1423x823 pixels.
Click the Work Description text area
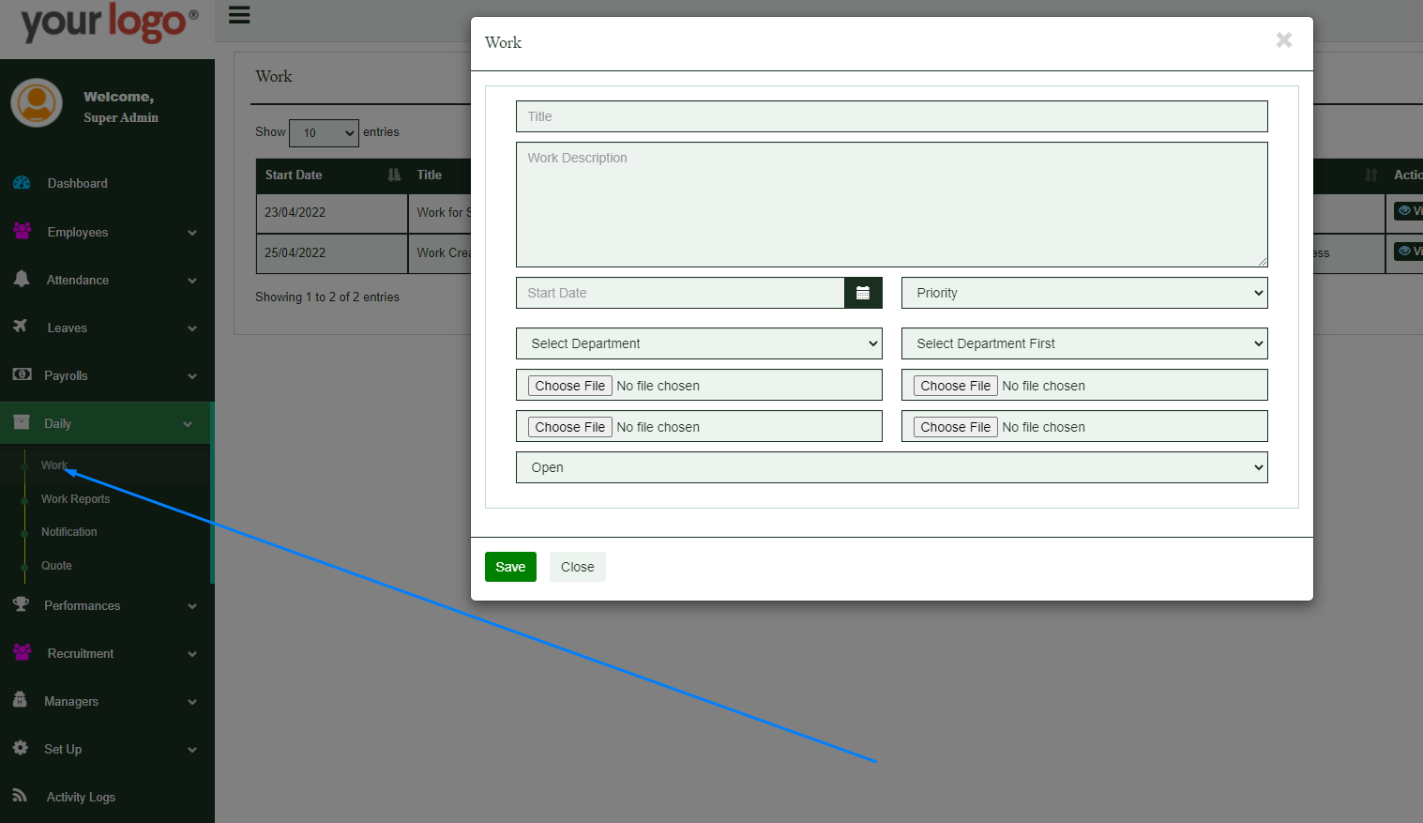(x=892, y=205)
